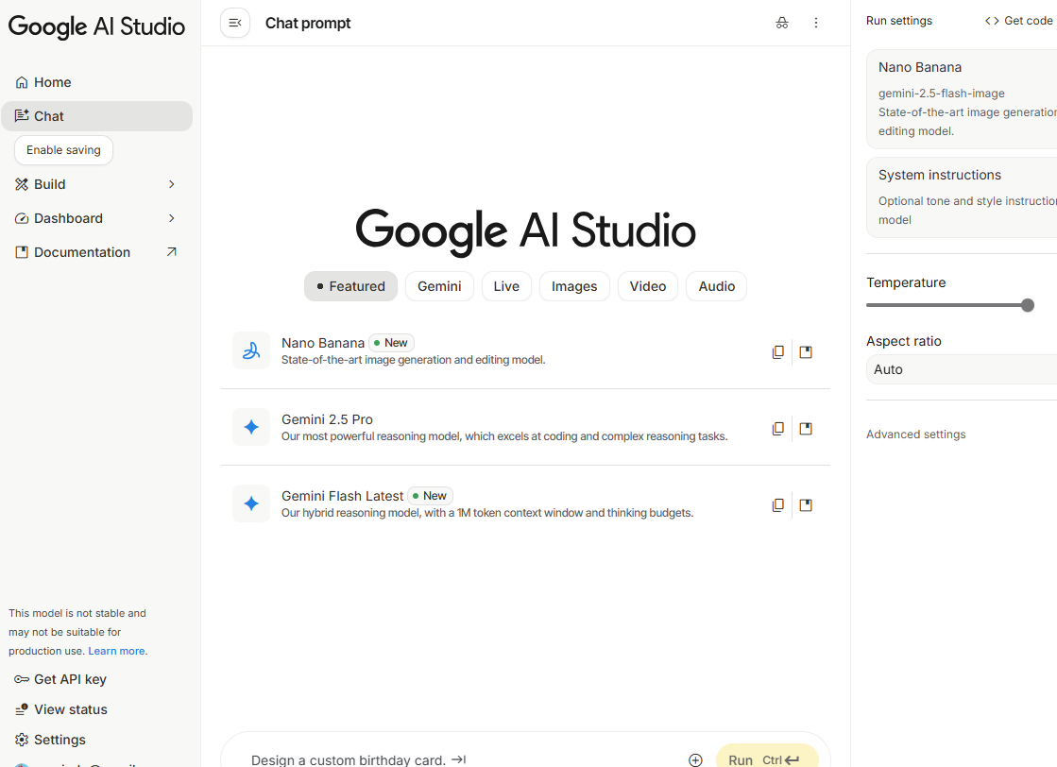Image resolution: width=1057 pixels, height=767 pixels.
Task: Click the Get code button
Action: [1019, 21]
